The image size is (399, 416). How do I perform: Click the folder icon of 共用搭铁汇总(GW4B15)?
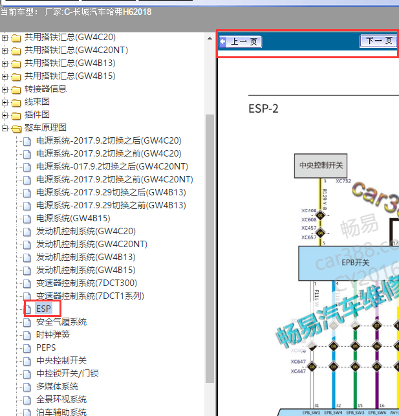pyautogui.click(x=16, y=77)
